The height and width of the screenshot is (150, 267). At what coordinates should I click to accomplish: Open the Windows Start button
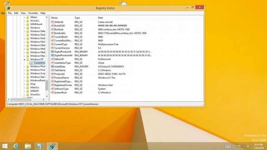coord(5,146)
